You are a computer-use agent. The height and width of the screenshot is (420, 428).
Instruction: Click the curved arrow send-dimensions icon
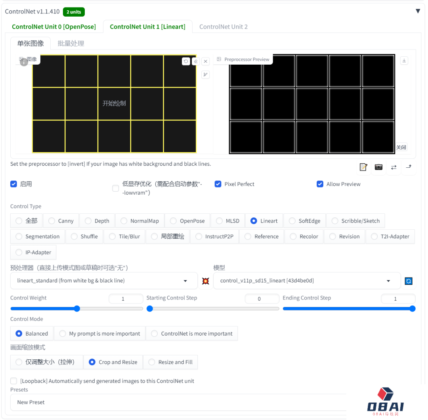[409, 167]
